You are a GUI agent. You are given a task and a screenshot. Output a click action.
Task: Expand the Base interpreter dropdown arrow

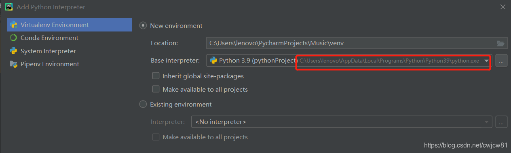(487, 61)
